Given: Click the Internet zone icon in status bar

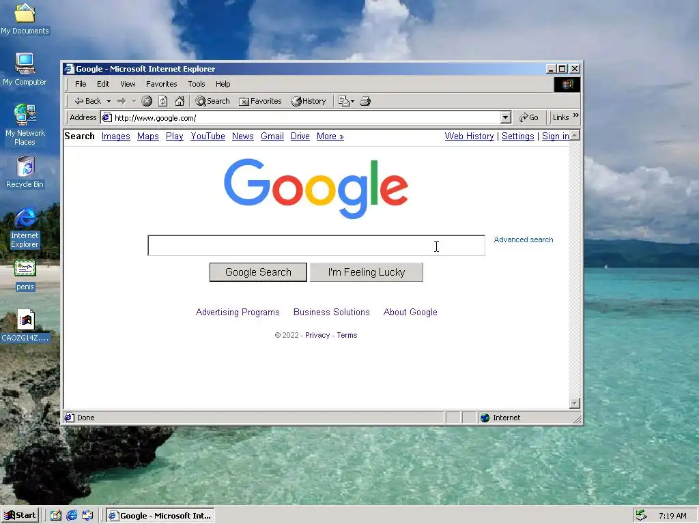Looking at the screenshot, I should click(x=485, y=418).
